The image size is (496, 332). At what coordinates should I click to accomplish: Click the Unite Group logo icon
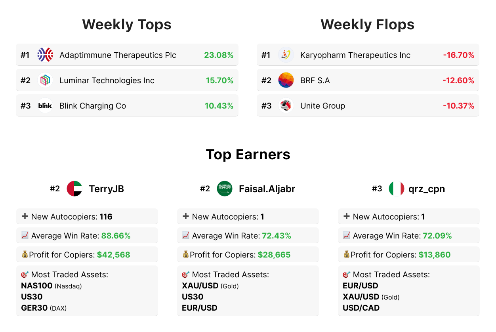pyautogui.click(x=286, y=106)
